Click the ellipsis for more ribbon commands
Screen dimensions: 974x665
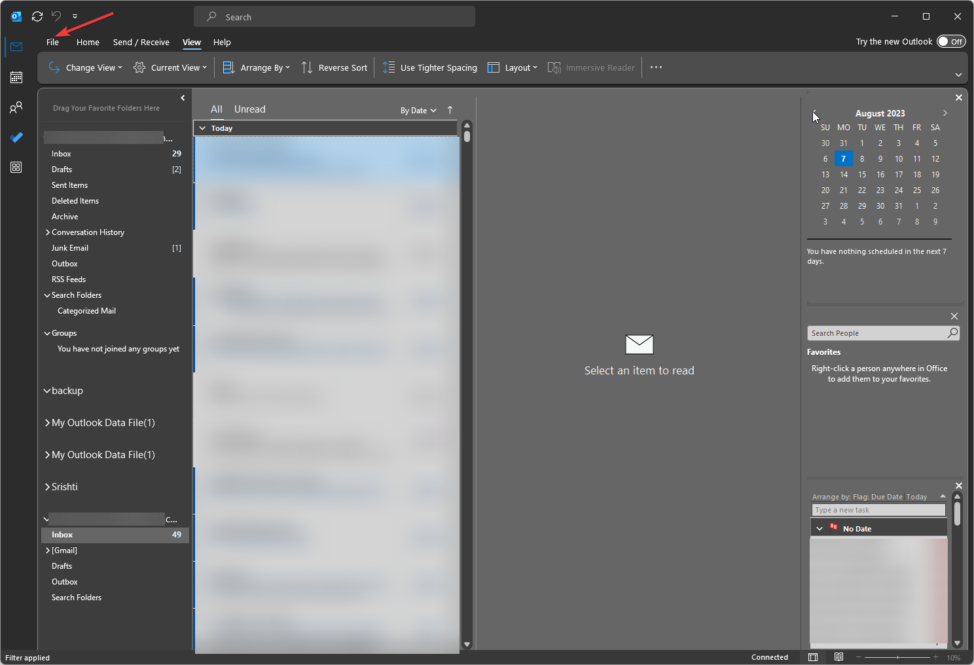pyautogui.click(x=656, y=67)
